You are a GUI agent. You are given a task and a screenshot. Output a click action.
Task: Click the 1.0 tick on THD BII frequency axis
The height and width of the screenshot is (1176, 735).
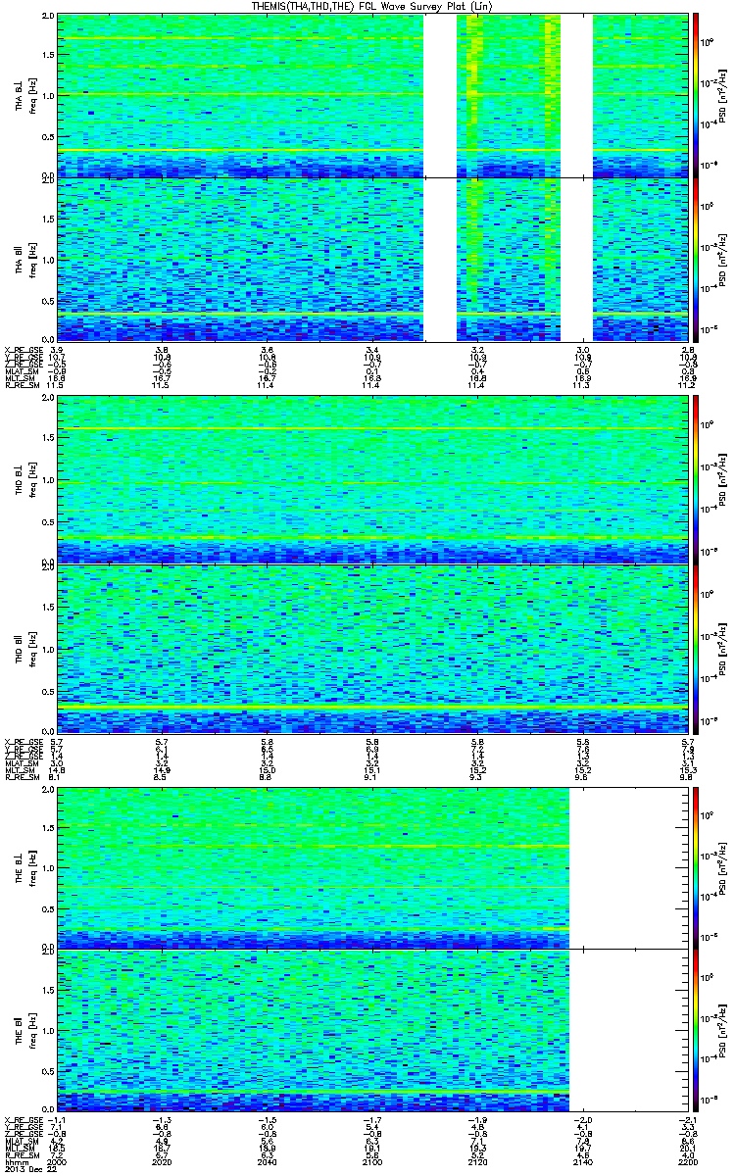[x=47, y=649]
